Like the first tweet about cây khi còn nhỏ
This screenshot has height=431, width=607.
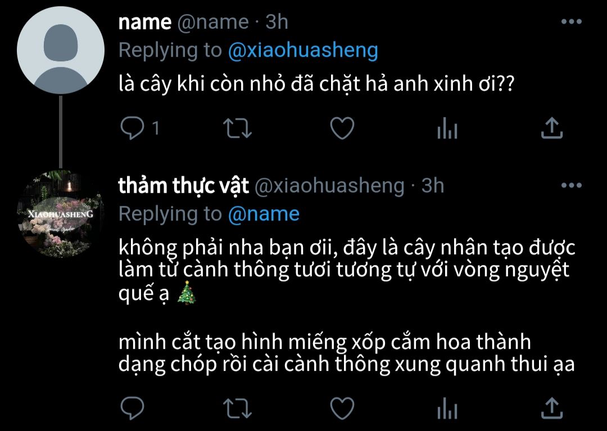[x=342, y=128]
